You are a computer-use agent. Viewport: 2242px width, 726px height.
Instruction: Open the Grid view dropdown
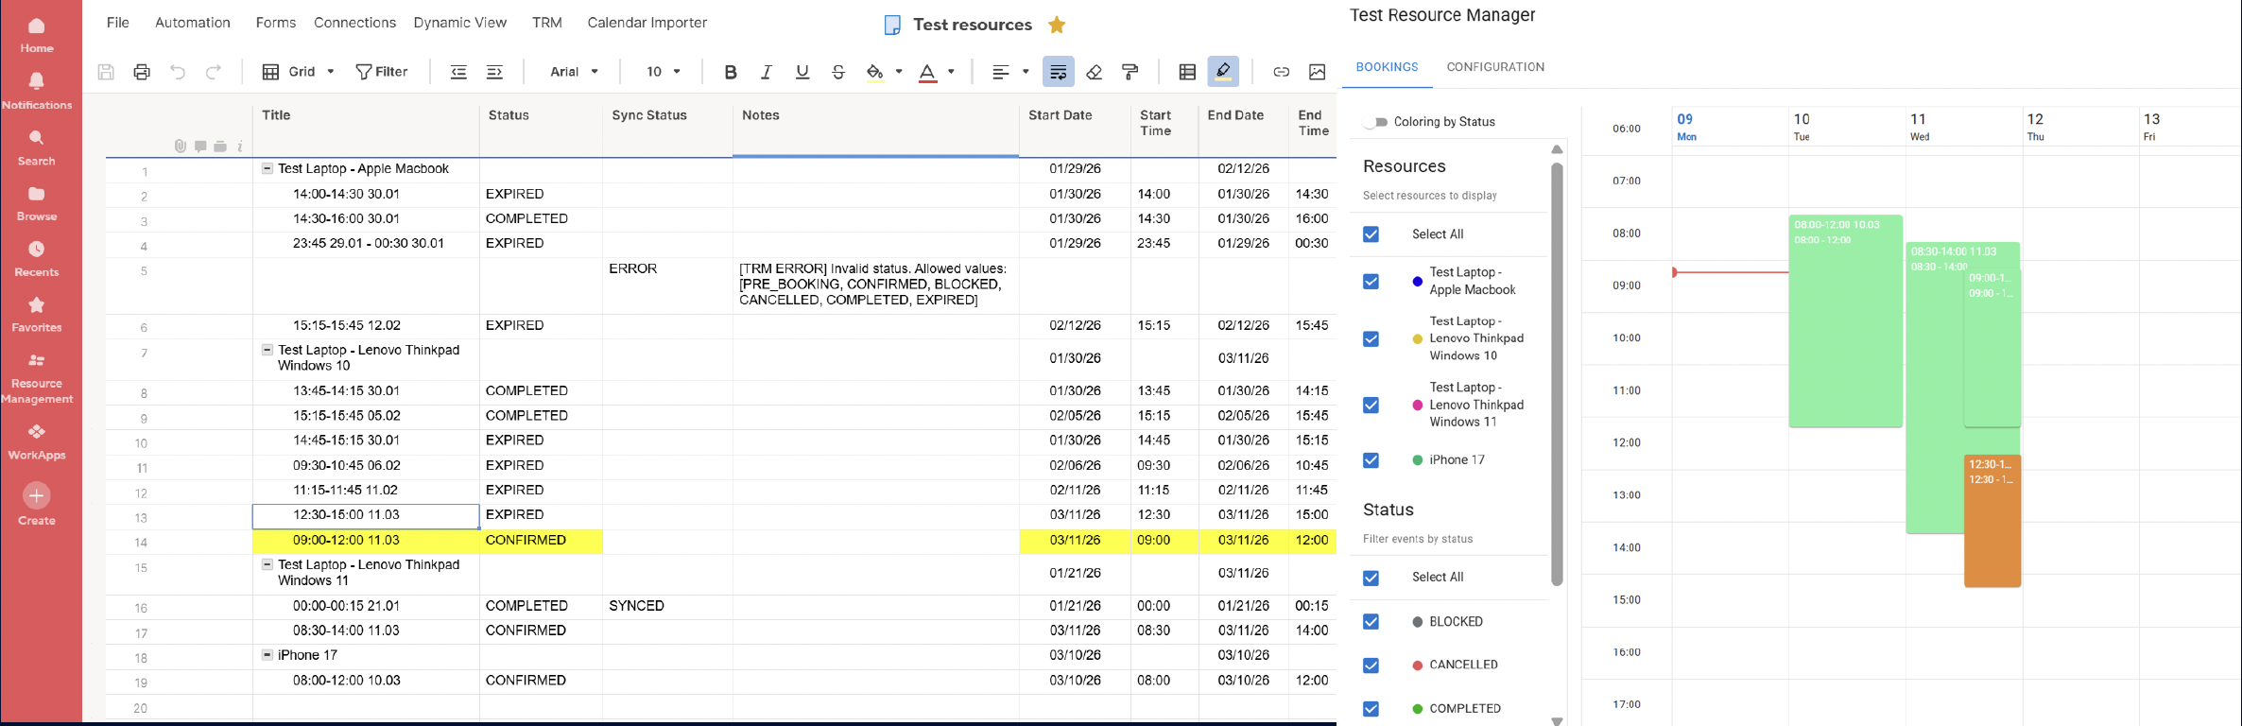299,72
